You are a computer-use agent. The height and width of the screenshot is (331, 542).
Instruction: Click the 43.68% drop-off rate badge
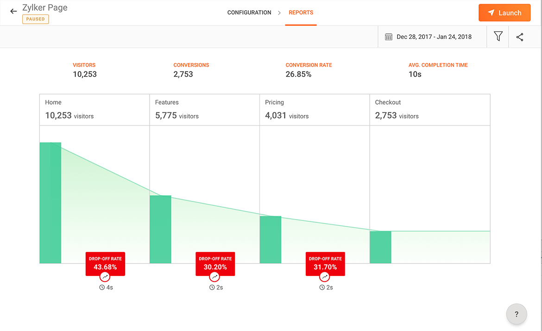(105, 263)
